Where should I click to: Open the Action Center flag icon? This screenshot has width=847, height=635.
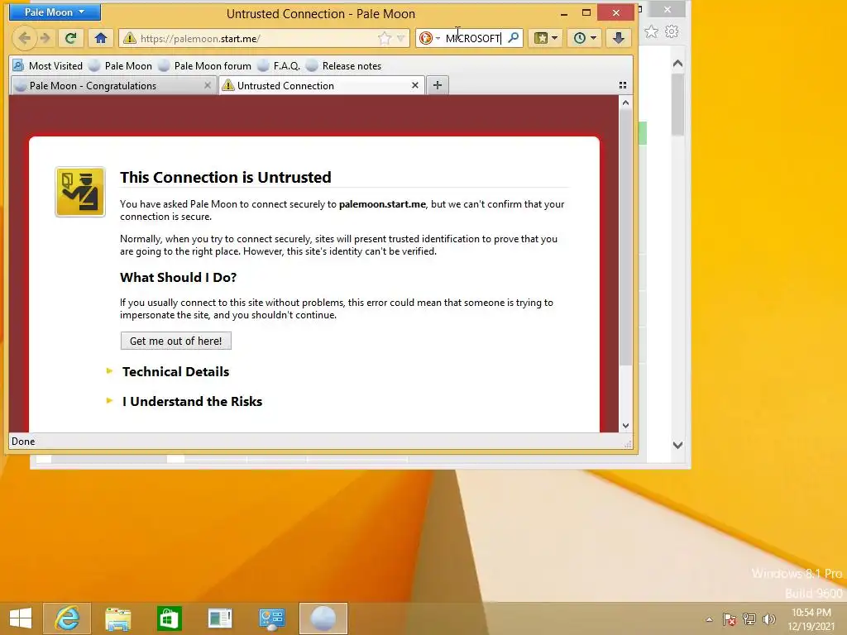click(x=730, y=619)
